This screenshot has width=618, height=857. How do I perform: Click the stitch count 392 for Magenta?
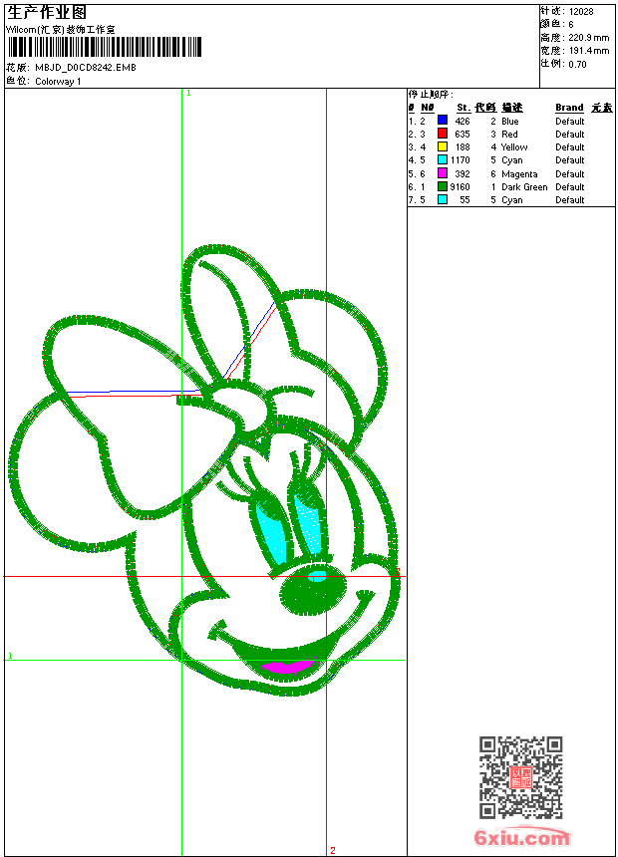coord(463,173)
